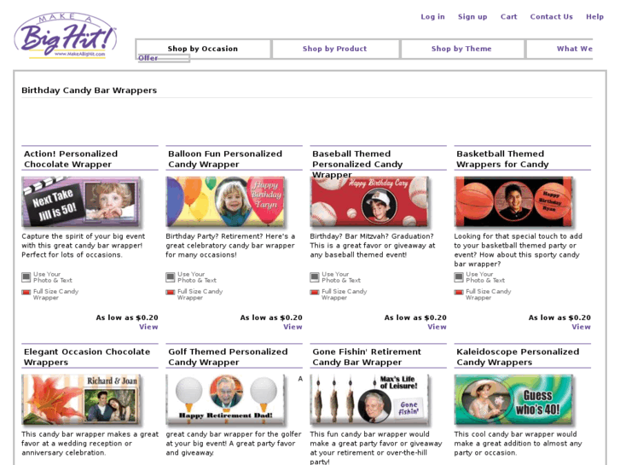This screenshot has width=620, height=465.
Task: Open the Happy Birthday Taryn balloon wrapper image
Action: point(226,202)
